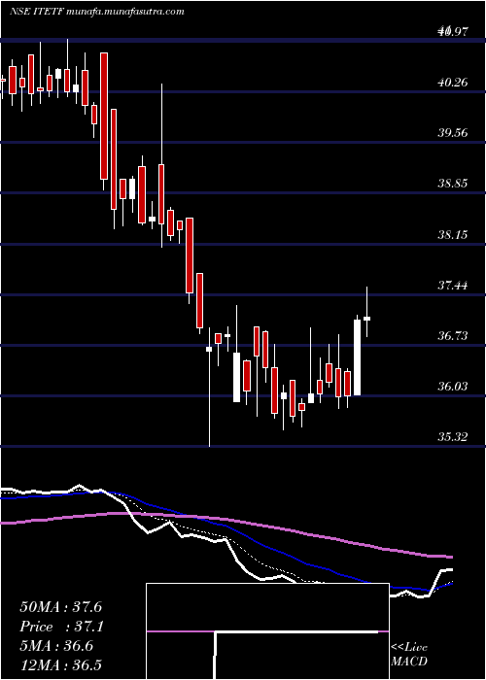The height and width of the screenshot is (680, 486).
Task: Click the 36.73 price axis label
Action: pos(453,335)
